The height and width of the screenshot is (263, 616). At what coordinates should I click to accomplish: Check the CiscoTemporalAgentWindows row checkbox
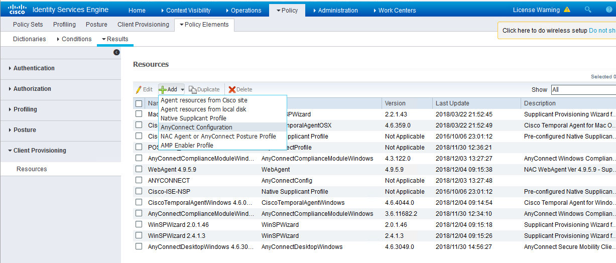139,202
